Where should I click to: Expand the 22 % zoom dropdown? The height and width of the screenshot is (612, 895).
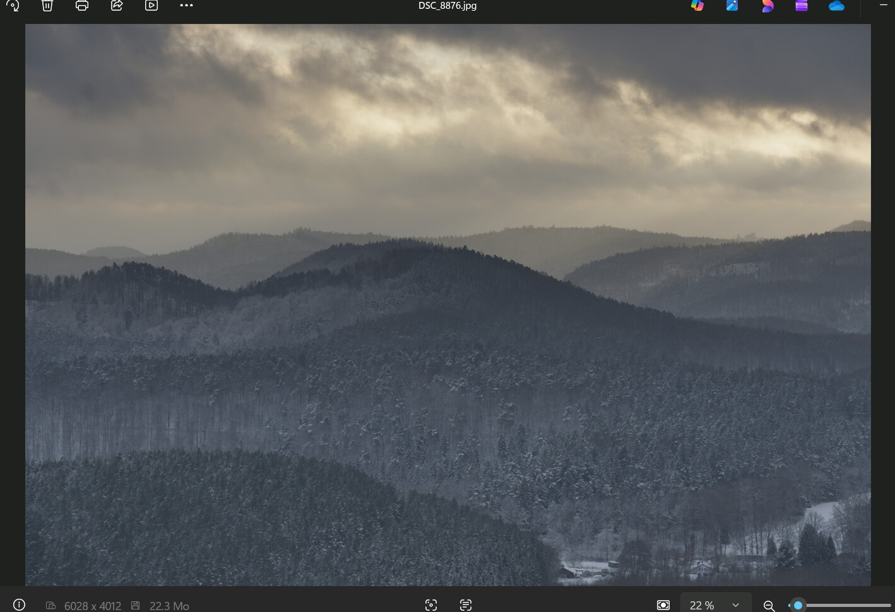(x=735, y=605)
